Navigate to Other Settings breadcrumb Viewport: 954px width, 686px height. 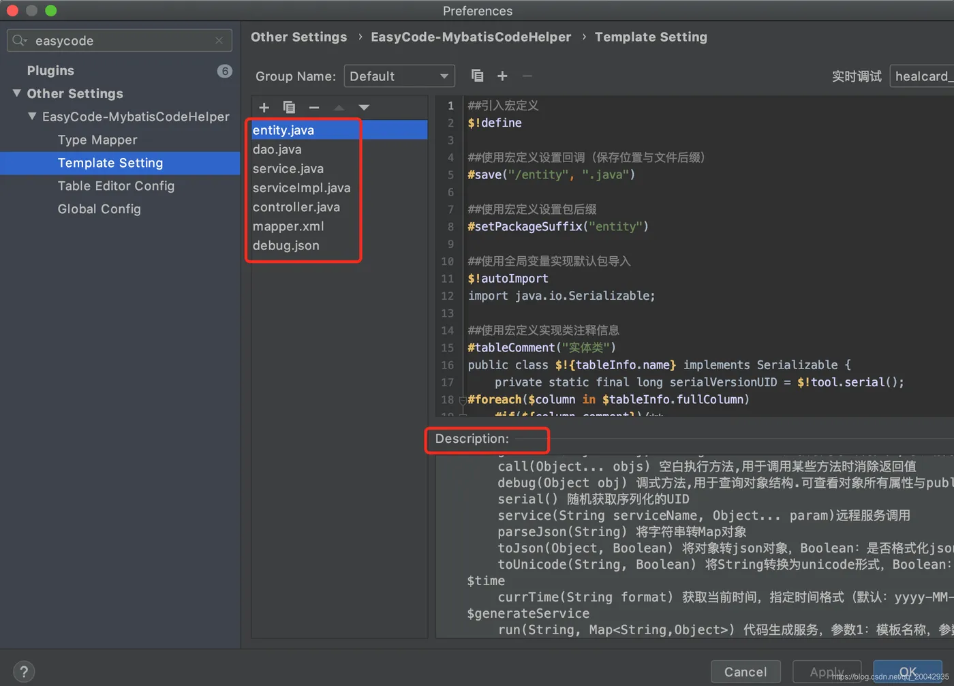point(298,37)
